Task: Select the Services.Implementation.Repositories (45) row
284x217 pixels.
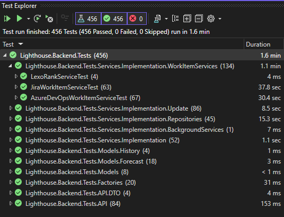Action: (x=142, y=119)
